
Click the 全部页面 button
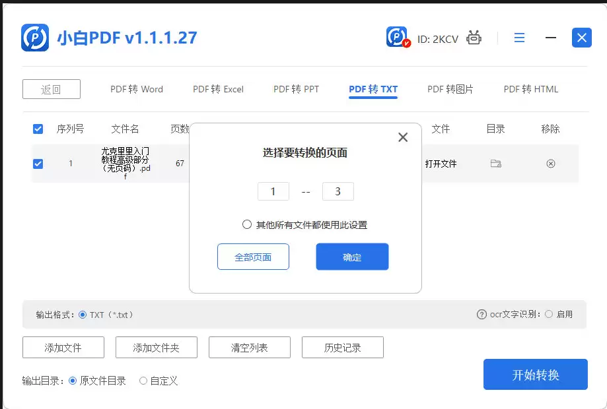pos(253,257)
